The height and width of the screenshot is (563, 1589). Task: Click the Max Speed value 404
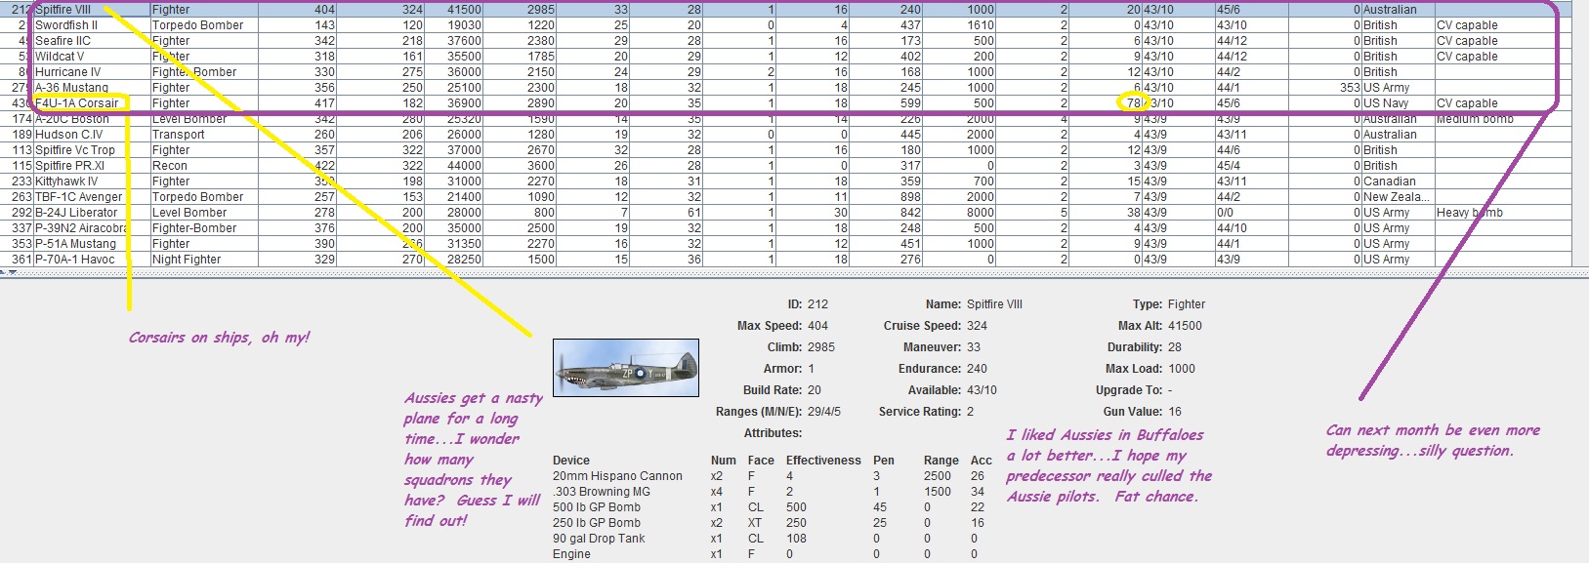click(x=817, y=326)
